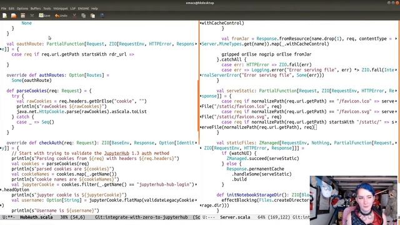Screen dimensions: 400x225
Task: Click the 'parseCookies' function definition name
Action: pos(31,91)
